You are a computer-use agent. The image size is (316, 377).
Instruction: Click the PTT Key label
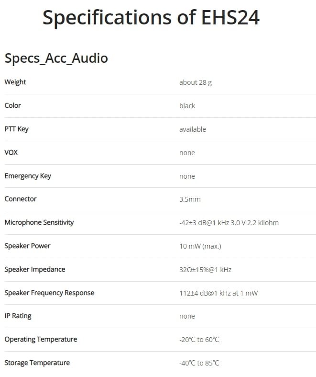point(17,129)
